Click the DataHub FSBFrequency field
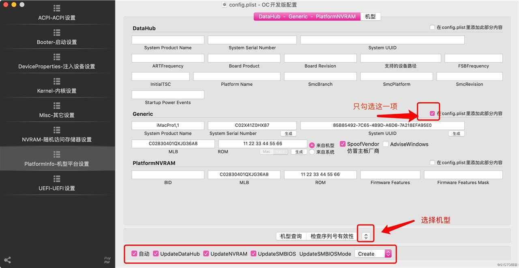Screen dimensions: 519x268 [474, 58]
